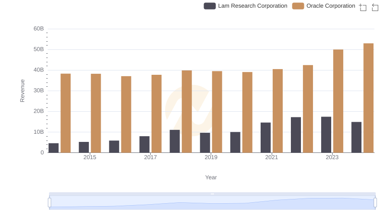The height and width of the screenshot is (221, 384).
Task: Click the x-axis label 2021
Action: 271,157
